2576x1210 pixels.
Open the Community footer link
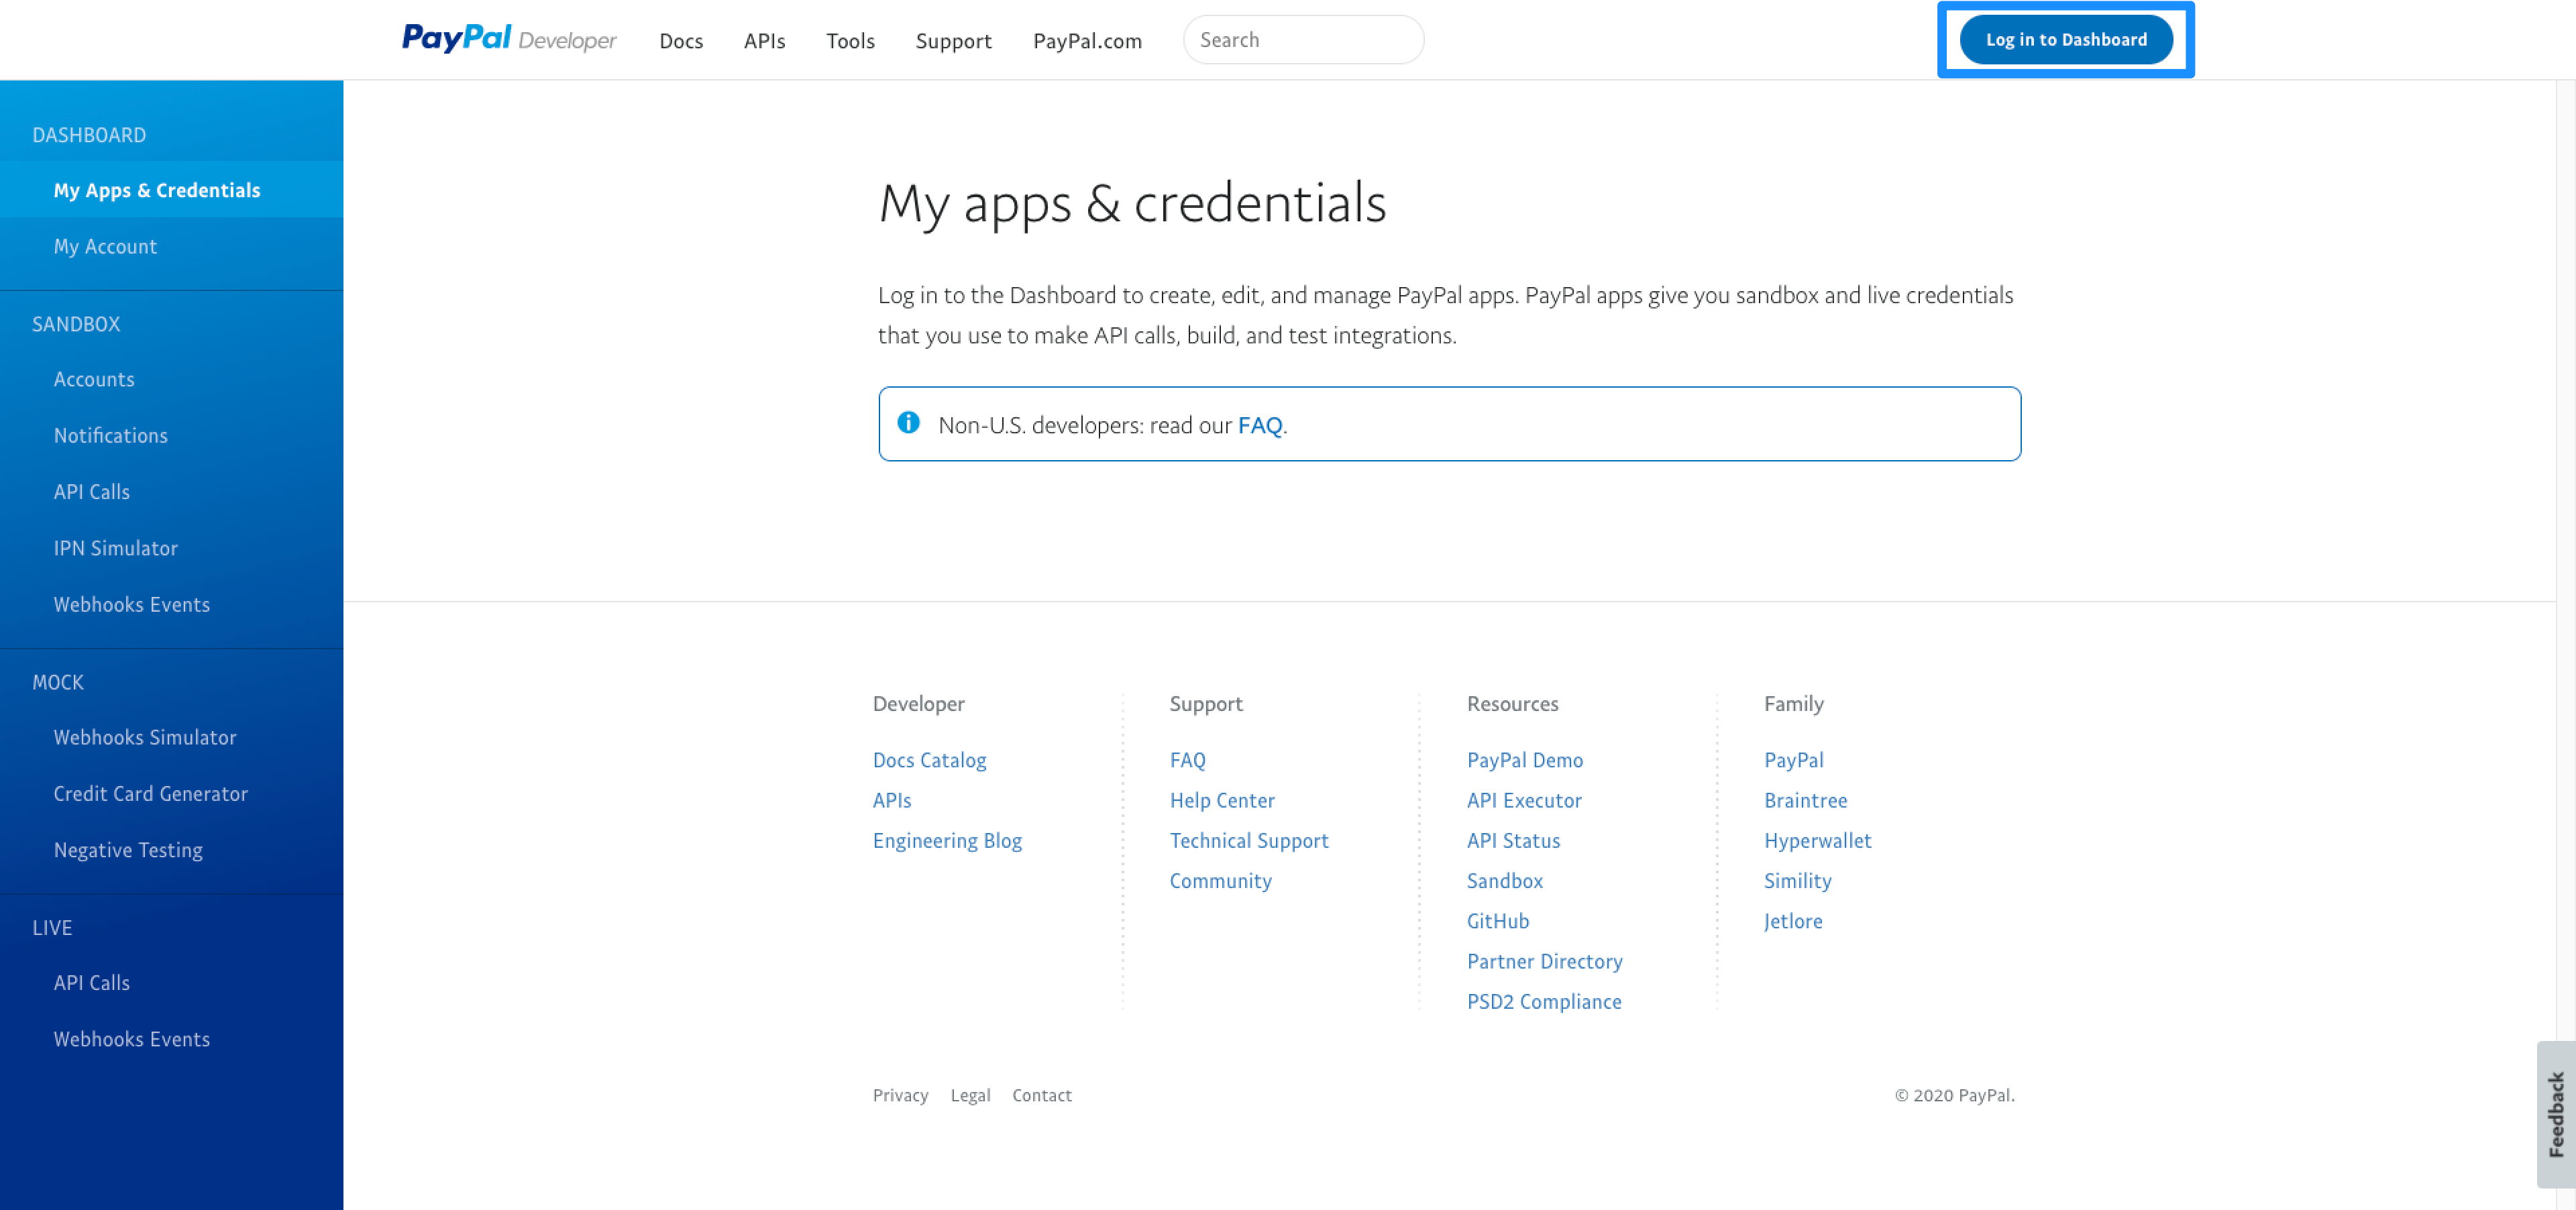pyautogui.click(x=1220, y=881)
